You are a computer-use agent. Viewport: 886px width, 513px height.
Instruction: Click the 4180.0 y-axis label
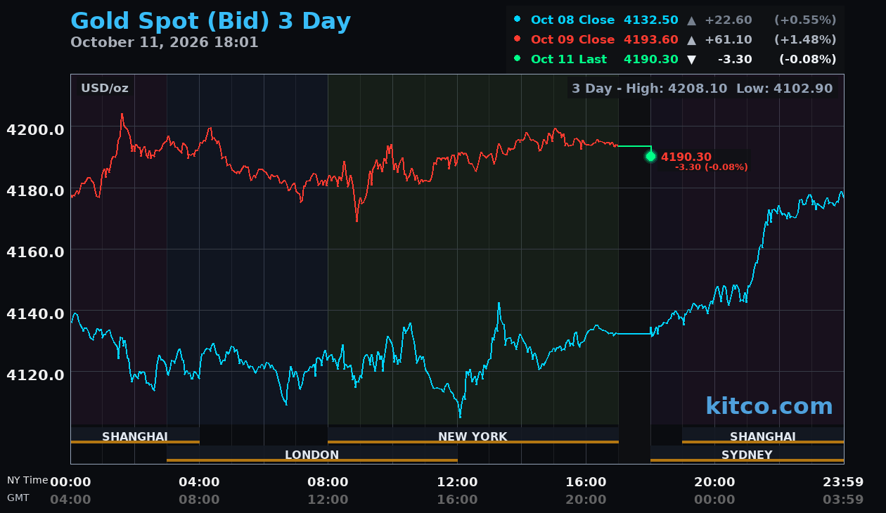click(x=35, y=190)
